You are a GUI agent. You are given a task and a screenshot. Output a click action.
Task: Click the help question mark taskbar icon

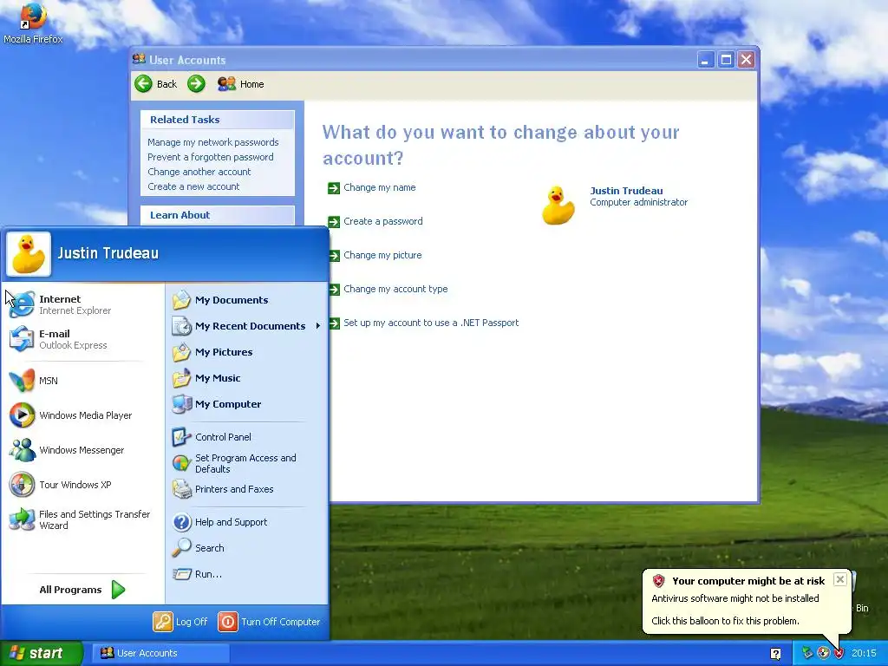tap(776, 654)
